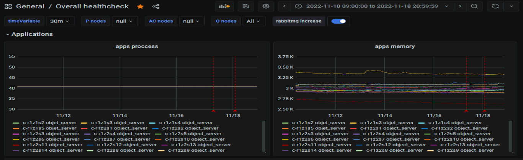Open the refresh interval dropdown arrow
The image size is (523, 160).
(511, 6)
